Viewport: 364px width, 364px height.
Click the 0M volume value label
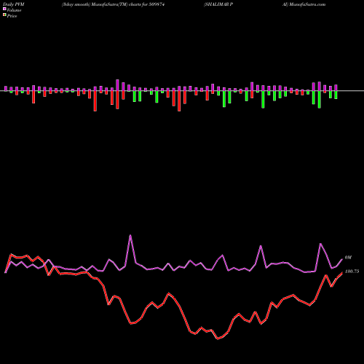pyautogui.click(x=348, y=258)
